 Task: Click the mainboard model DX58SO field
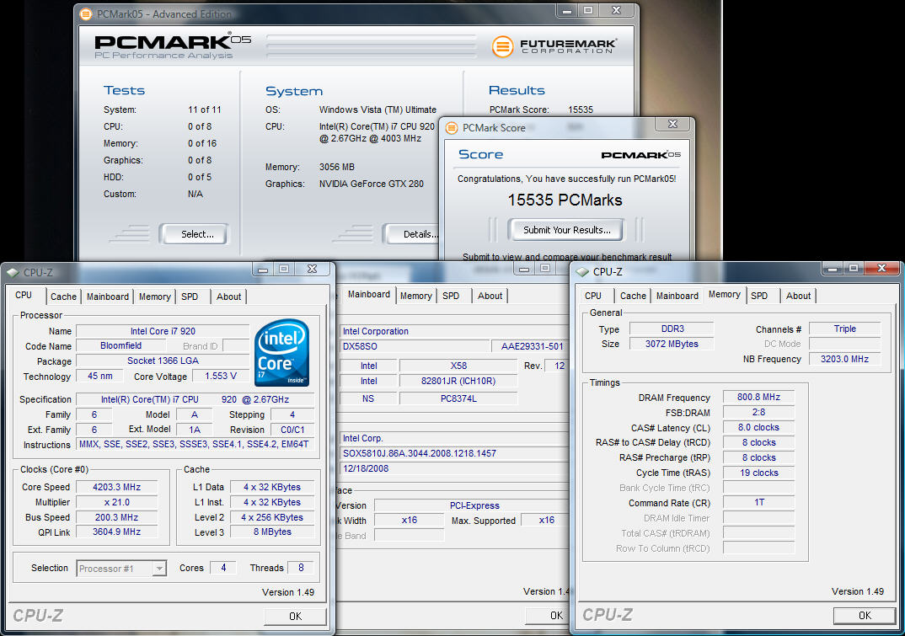[415, 346]
